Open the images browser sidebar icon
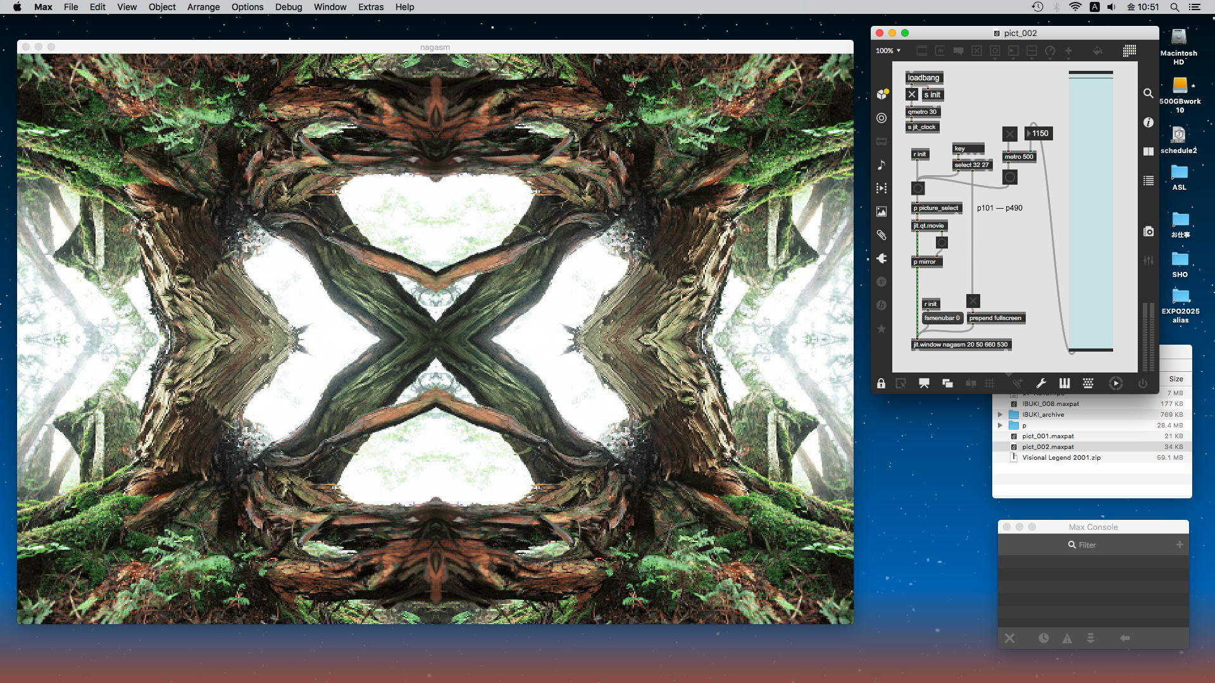 coord(882,212)
